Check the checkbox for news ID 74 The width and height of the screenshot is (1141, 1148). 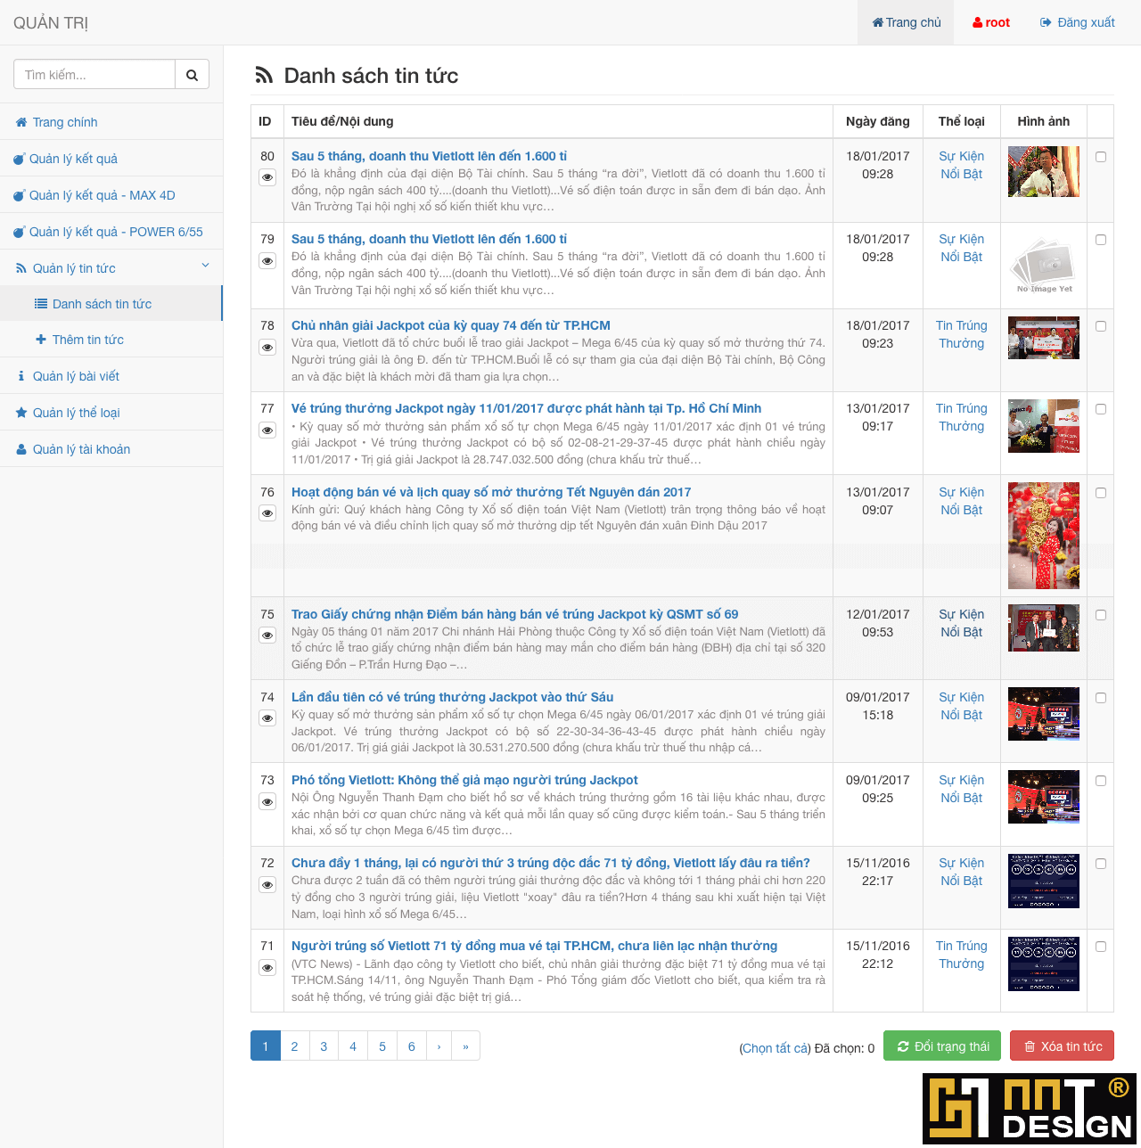1101,698
